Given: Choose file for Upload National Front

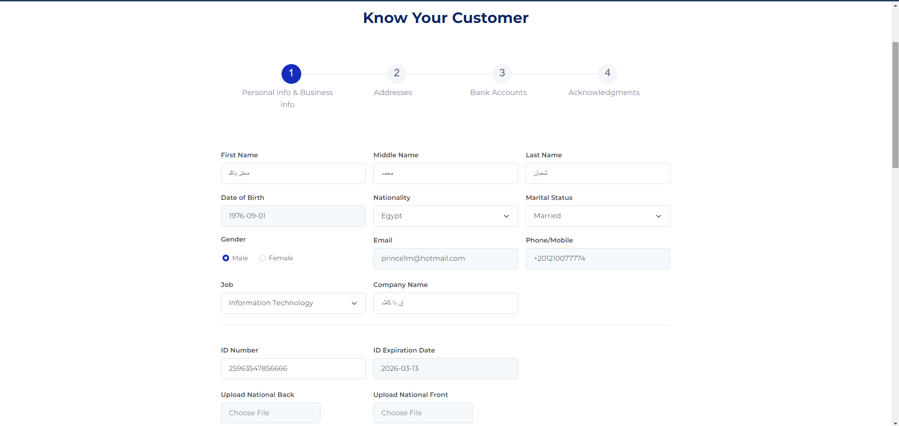Looking at the screenshot, I should (x=423, y=413).
